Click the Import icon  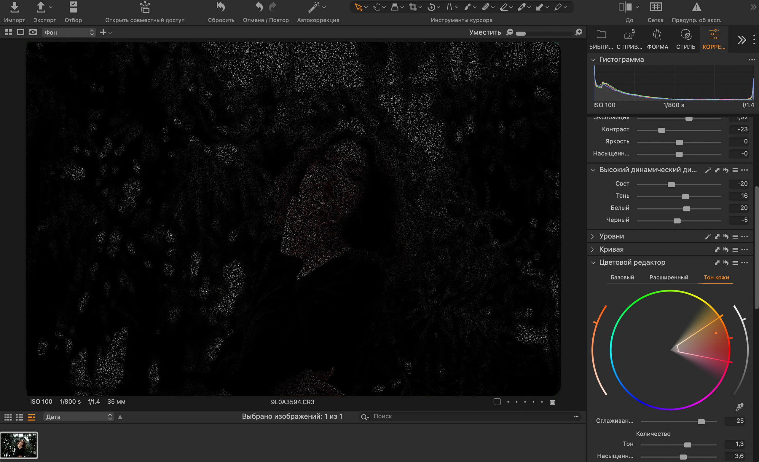click(x=14, y=7)
